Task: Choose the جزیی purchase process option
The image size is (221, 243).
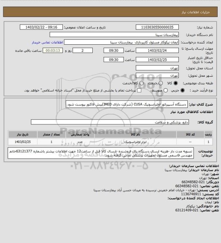Action: pos(183,90)
